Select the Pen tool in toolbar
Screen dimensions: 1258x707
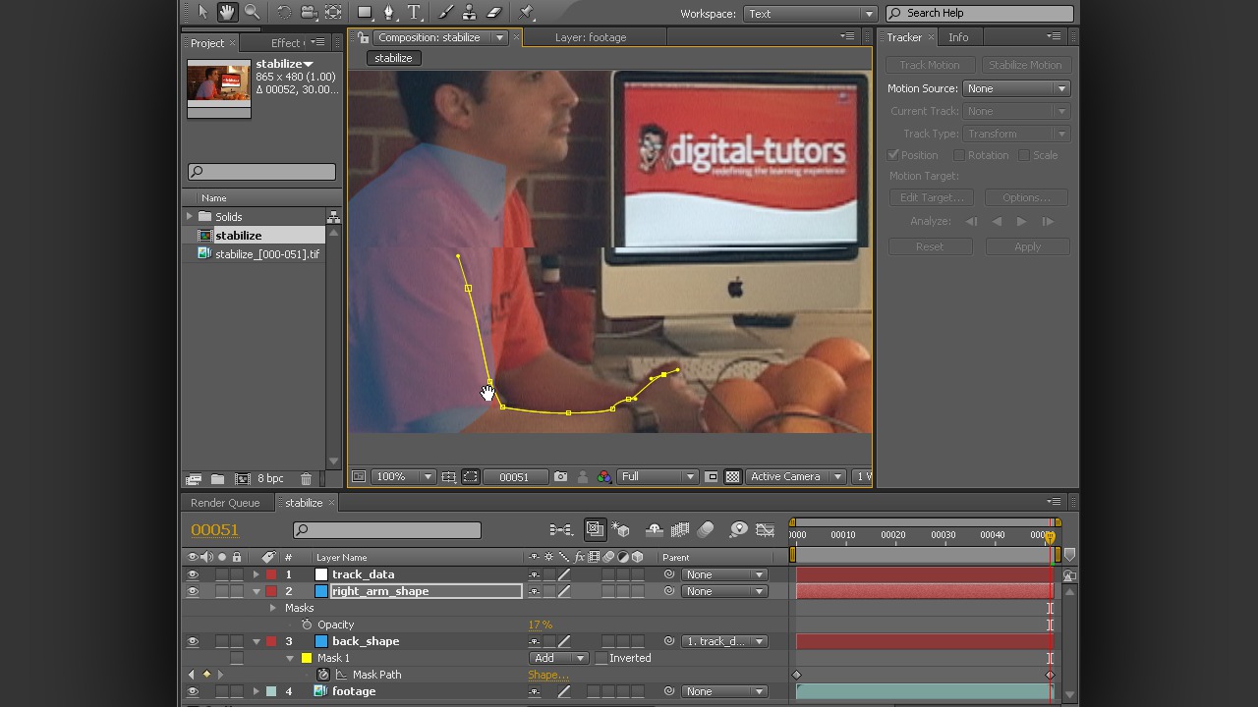pos(389,13)
